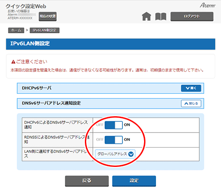The image size is (221, 192).
Task: Toggle DHCPv6によるDNSv6サーバアドレス通知 switch
Action: 114,125
